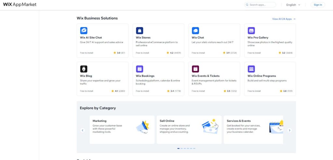Viewport: 333px width, 160px height.
Task: Click the star rating of Wix Online Programs
Action: pos(286,91)
